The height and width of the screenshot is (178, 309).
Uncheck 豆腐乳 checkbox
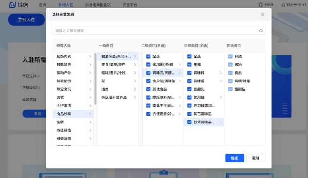point(189,89)
